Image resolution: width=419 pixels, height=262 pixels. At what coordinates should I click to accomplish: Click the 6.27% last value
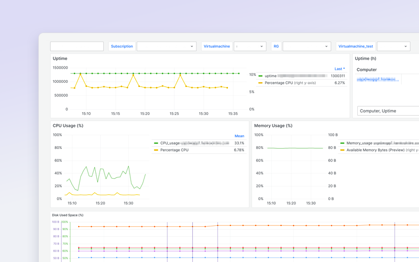(339, 83)
